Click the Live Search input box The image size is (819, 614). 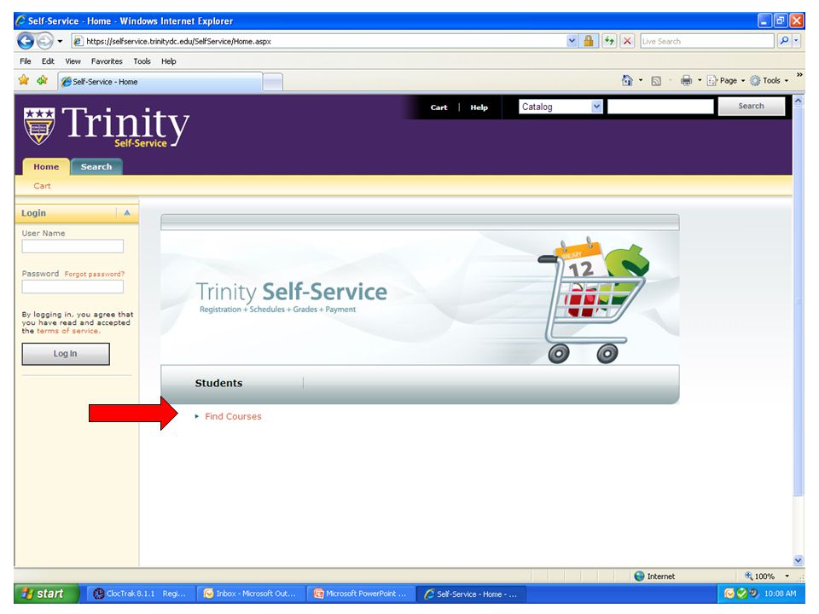[706, 41]
